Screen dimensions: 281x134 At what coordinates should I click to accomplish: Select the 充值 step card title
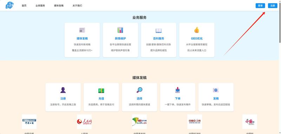(101, 99)
